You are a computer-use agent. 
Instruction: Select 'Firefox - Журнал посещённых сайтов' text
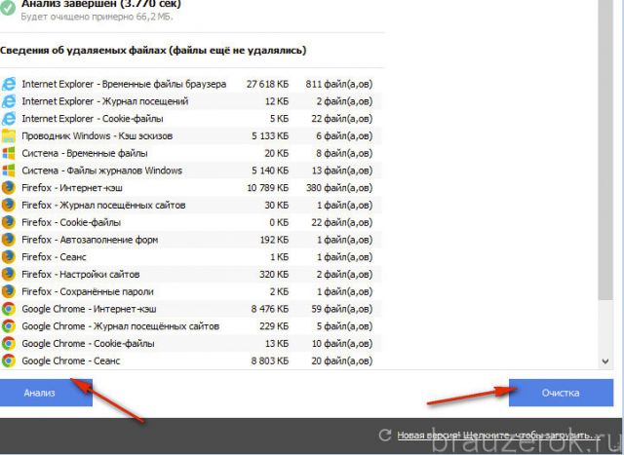[104, 206]
